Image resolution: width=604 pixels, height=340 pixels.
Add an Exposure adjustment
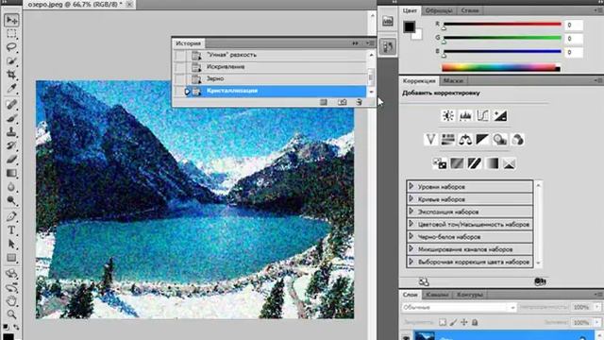(x=500, y=115)
